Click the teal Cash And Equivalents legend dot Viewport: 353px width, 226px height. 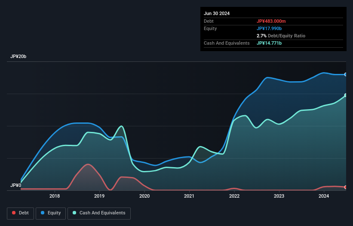(x=74, y=213)
